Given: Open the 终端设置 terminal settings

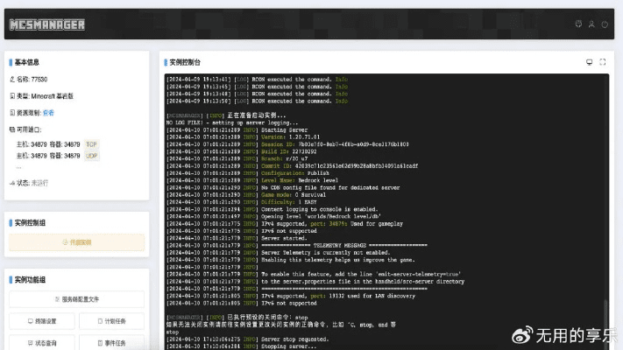Looking at the screenshot, I should 41,321.
